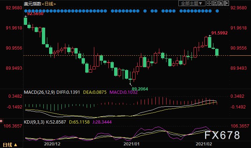Click the right MACD axis -0.1492 label
The image size is (251, 148).
coord(238,107)
